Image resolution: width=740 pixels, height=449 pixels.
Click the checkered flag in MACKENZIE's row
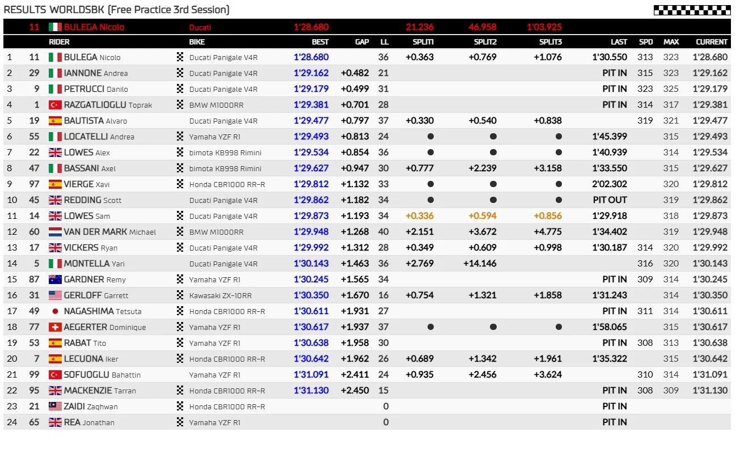(x=180, y=390)
